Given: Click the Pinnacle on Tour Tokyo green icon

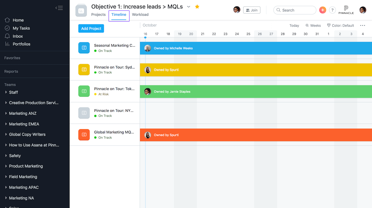Looking at the screenshot, I should tap(84, 91).
